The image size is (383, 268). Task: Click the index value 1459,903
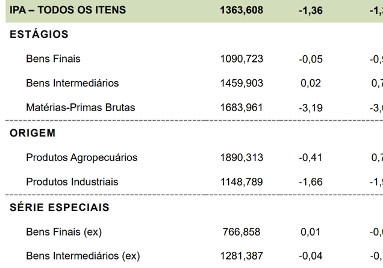(241, 84)
